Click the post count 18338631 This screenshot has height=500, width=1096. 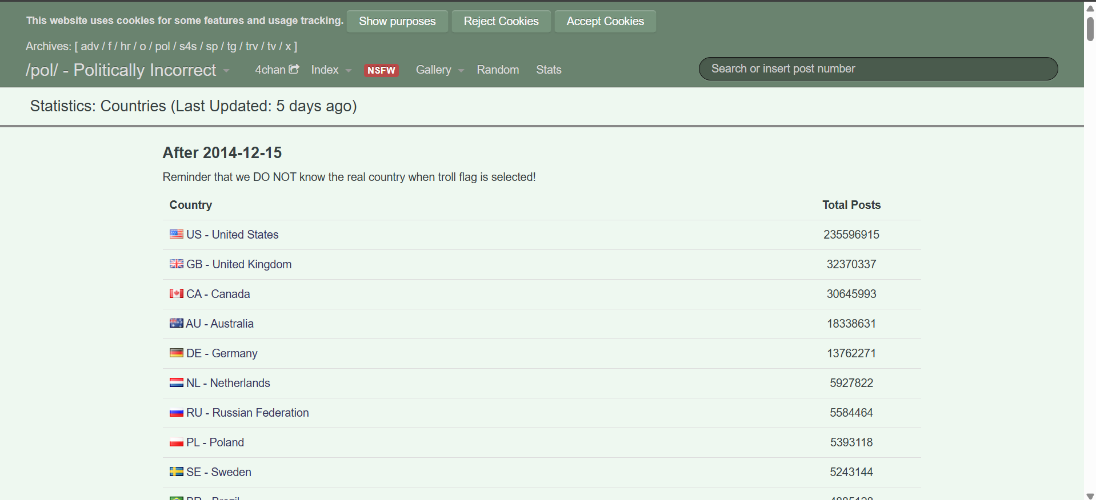[x=851, y=324]
